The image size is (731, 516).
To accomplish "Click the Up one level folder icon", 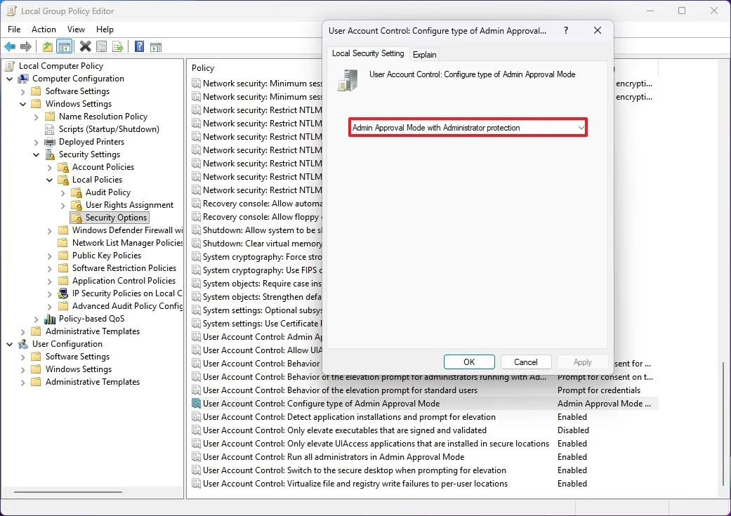I will (46, 47).
